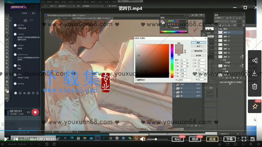Click the vertical hue slider in color picker

[x=172, y=61]
